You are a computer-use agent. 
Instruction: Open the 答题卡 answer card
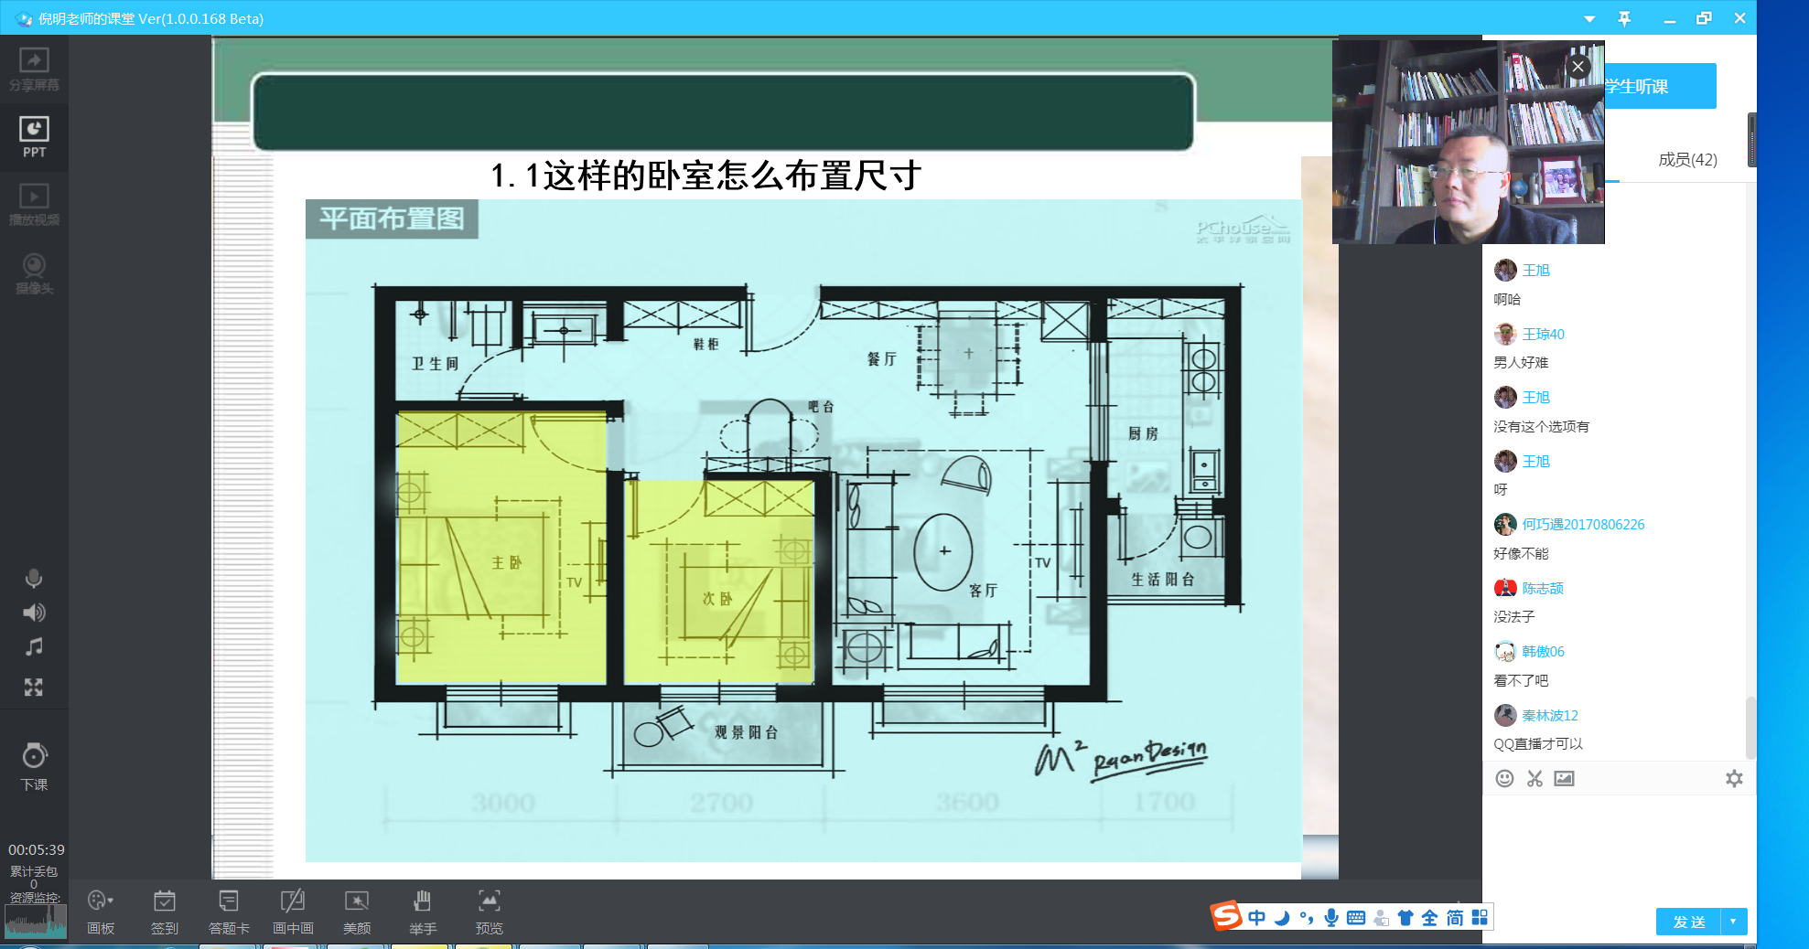229,911
